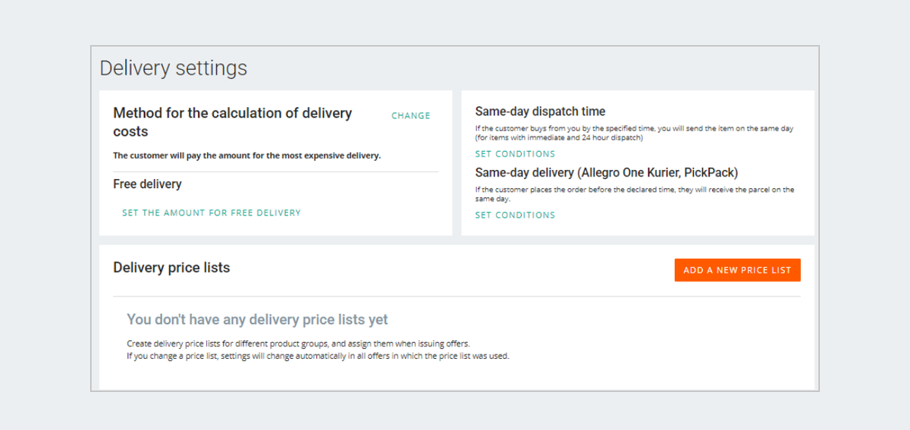910x430 pixels.
Task: Click the 'If you change a price list' sentence
Action: 318,356
